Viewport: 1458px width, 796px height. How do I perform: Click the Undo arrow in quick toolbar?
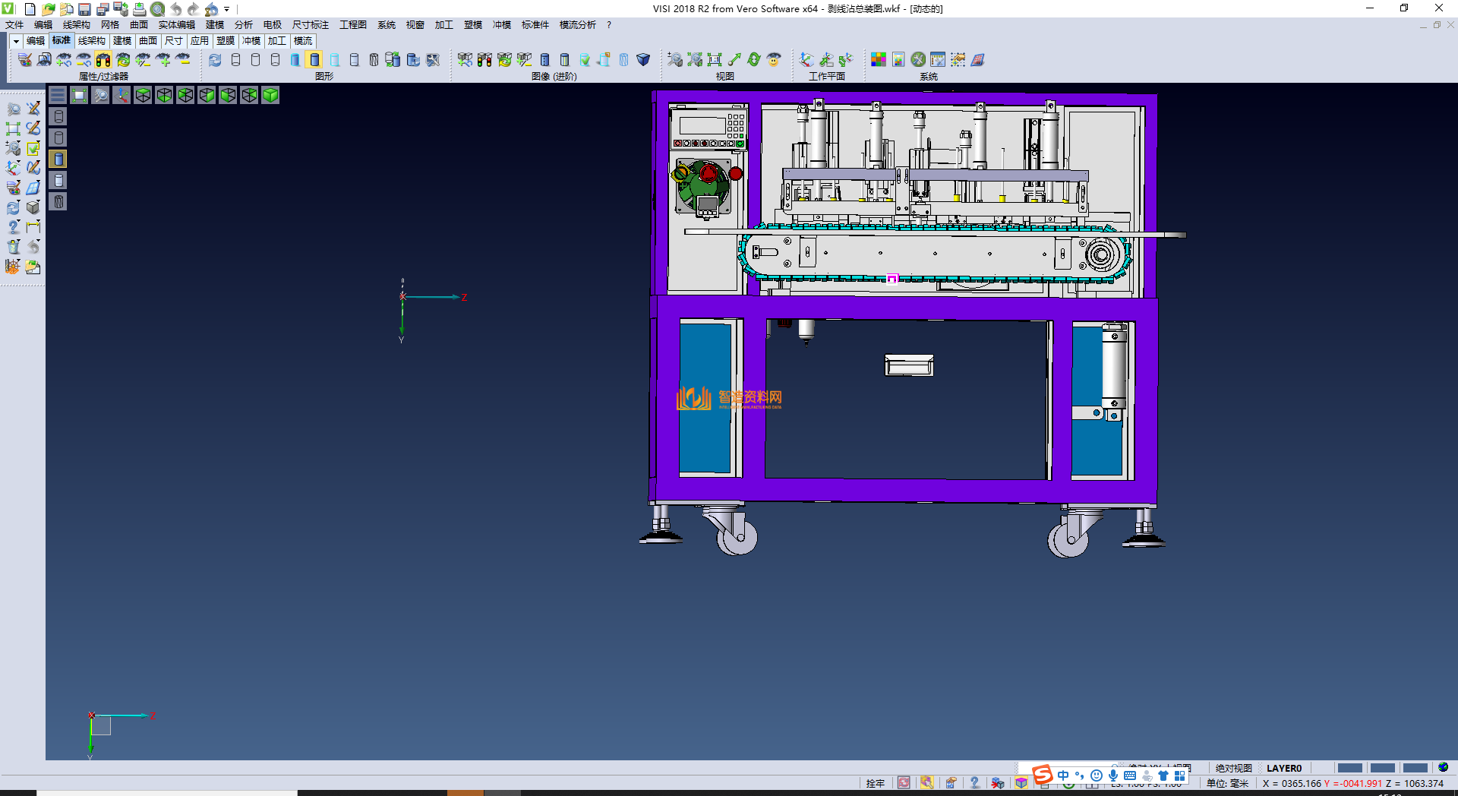175,9
